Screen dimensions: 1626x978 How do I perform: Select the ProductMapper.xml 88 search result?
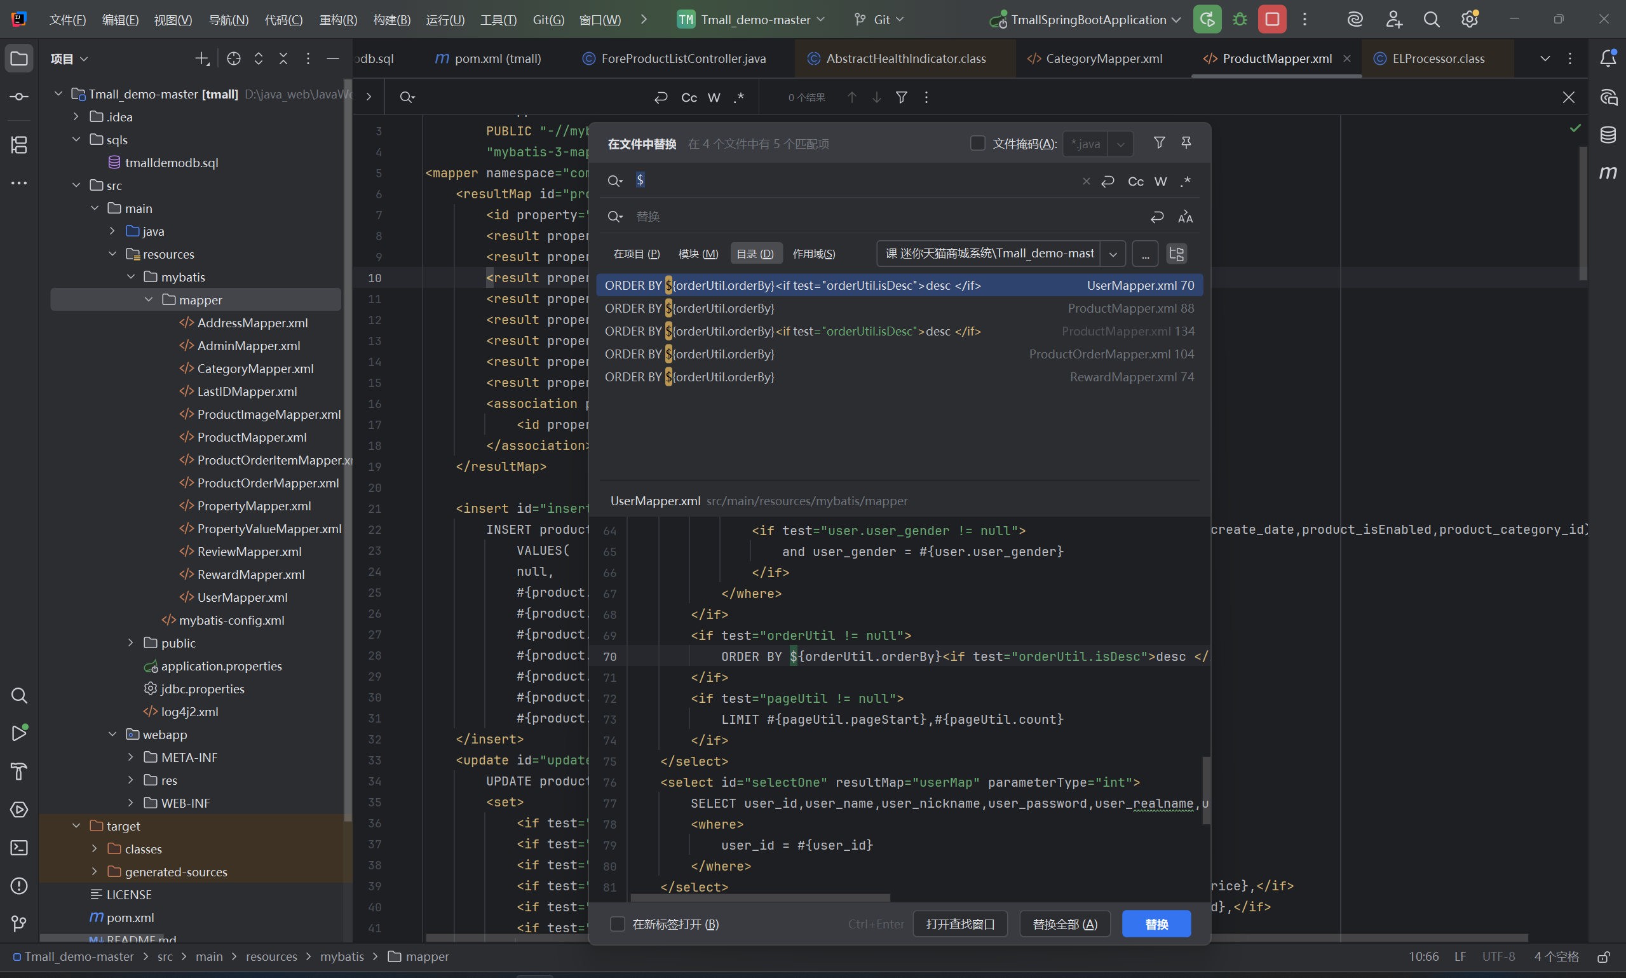coord(899,308)
